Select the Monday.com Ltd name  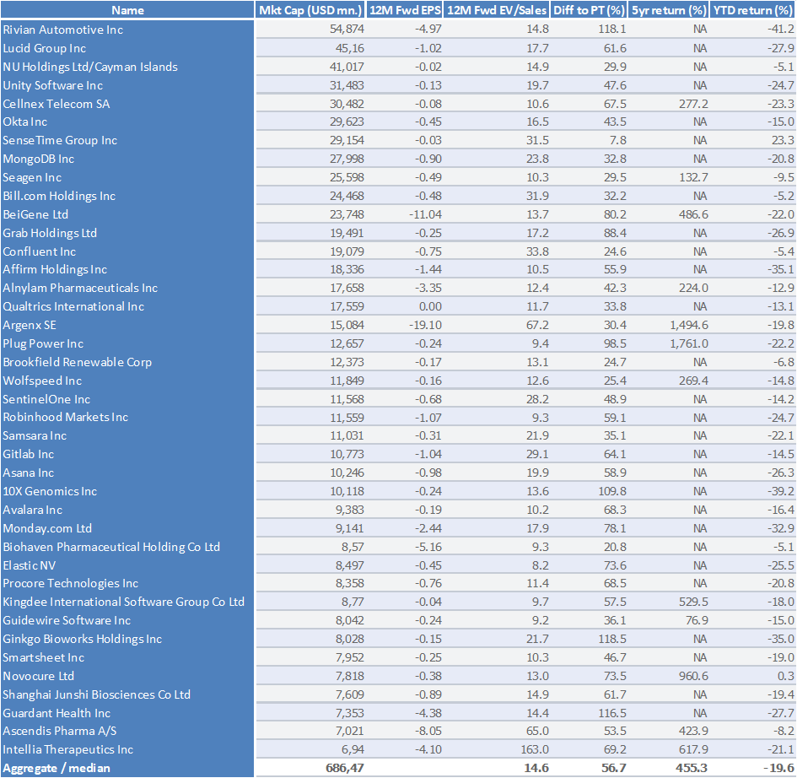pos(47,528)
